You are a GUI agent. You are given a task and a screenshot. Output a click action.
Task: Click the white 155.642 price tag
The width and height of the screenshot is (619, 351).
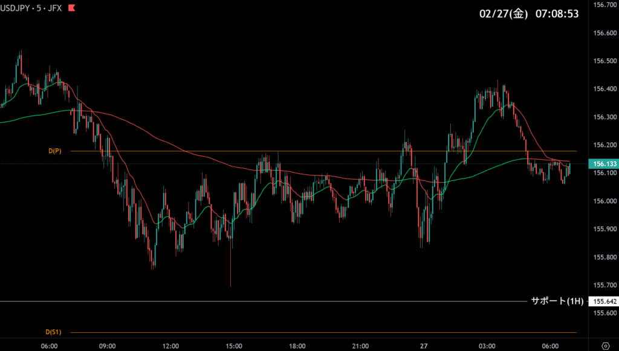click(x=604, y=301)
